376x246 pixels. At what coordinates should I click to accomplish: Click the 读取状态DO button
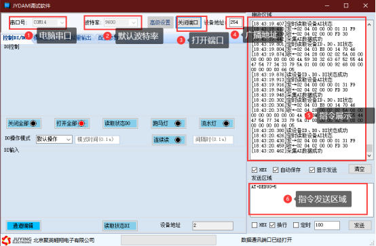[x=120, y=123]
